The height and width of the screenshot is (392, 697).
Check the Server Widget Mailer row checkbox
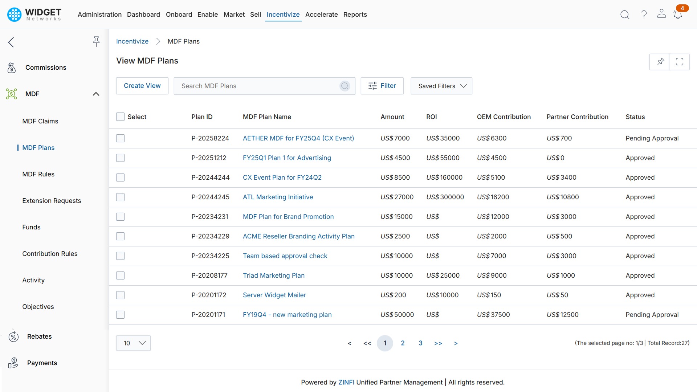pos(120,295)
